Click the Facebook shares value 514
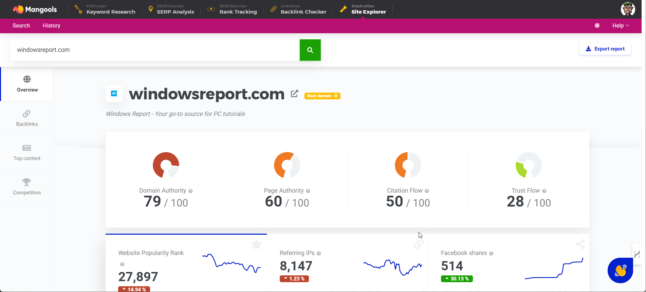This screenshot has height=292, width=646. 452,266
